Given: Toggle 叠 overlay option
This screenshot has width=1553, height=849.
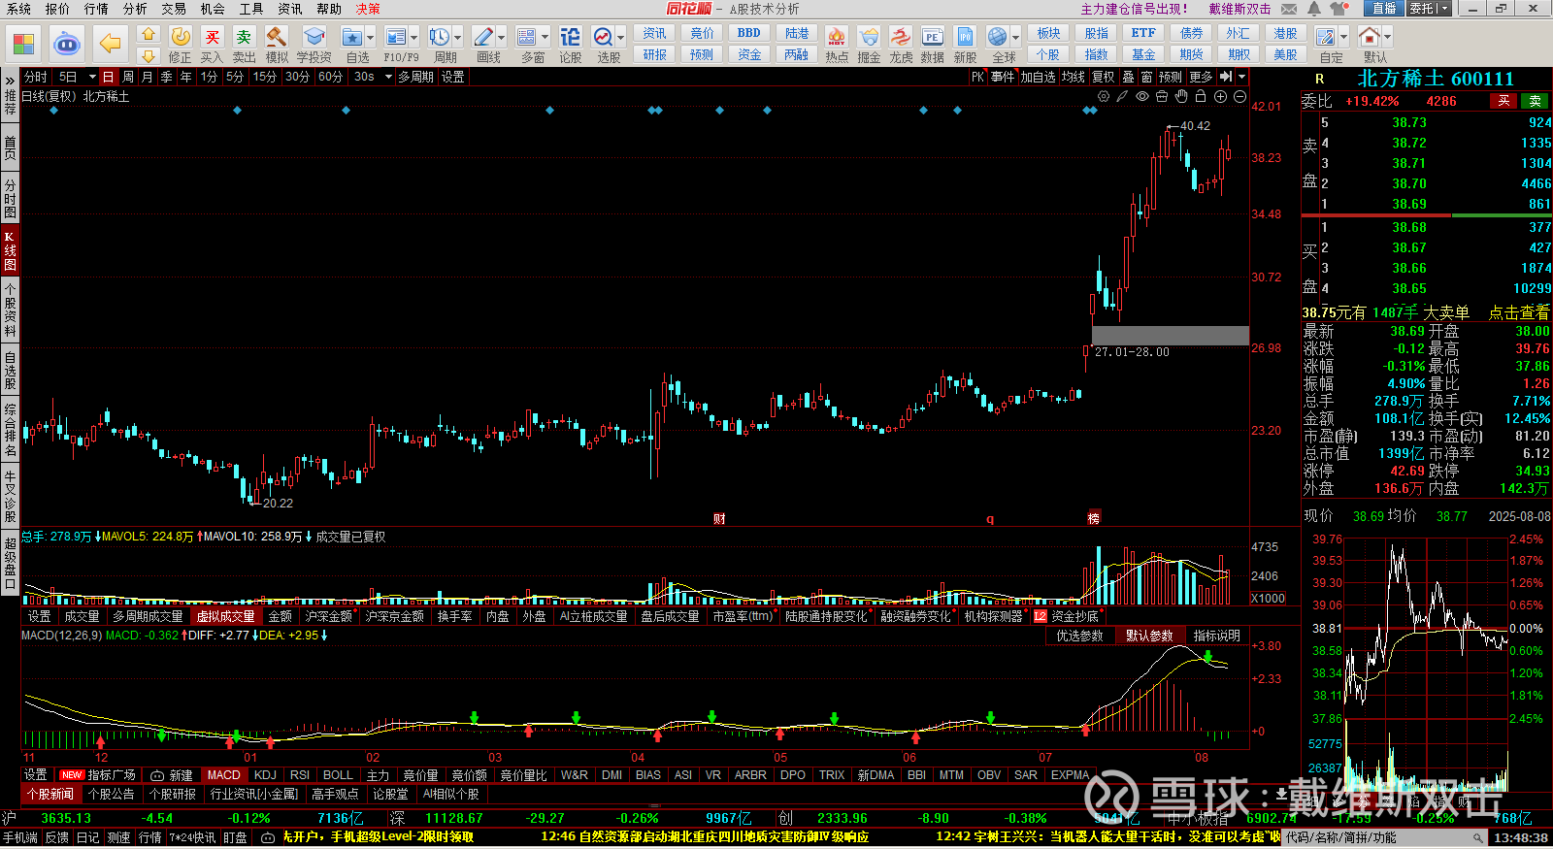Looking at the screenshot, I should (x=1128, y=77).
